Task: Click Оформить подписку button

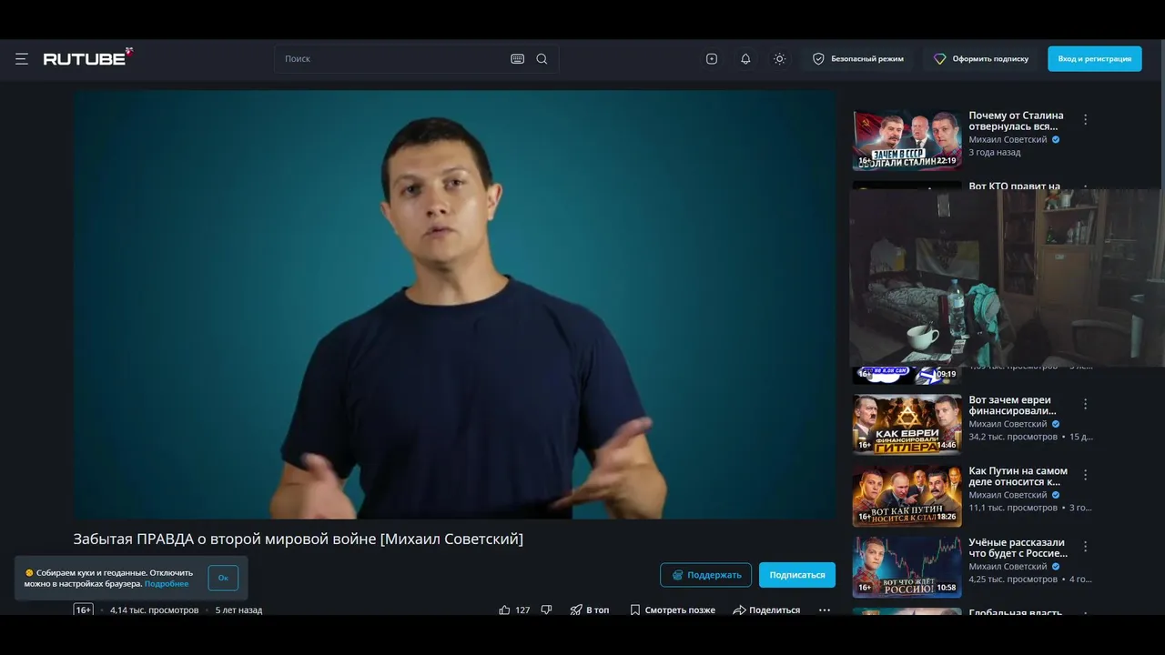Action: click(x=981, y=59)
